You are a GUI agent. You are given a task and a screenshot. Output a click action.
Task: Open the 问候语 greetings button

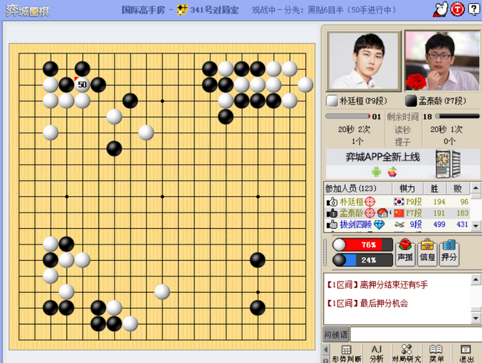pyautogui.click(x=336, y=334)
